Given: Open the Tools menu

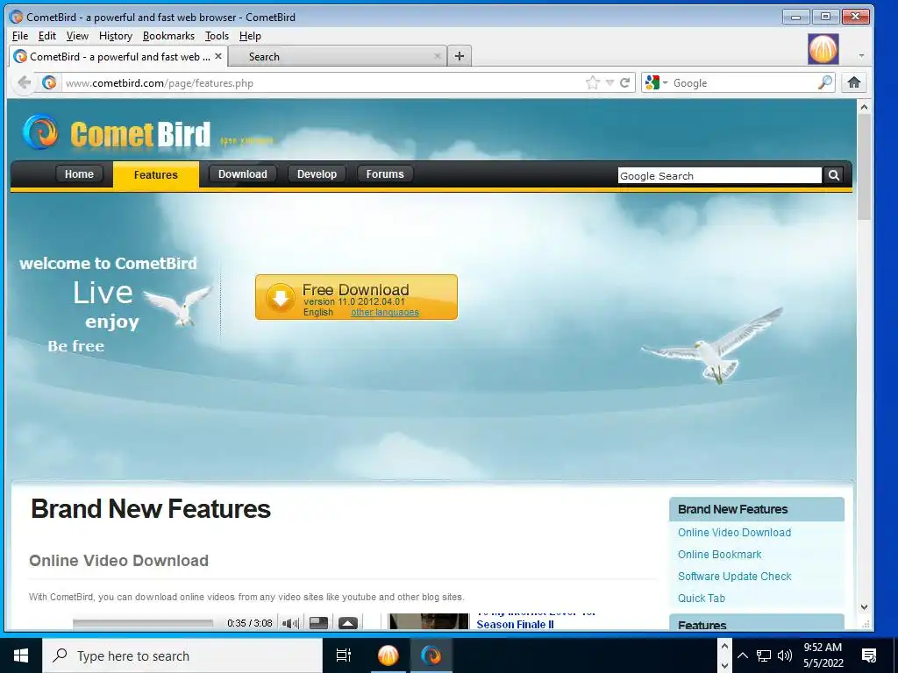Looking at the screenshot, I should tap(217, 36).
